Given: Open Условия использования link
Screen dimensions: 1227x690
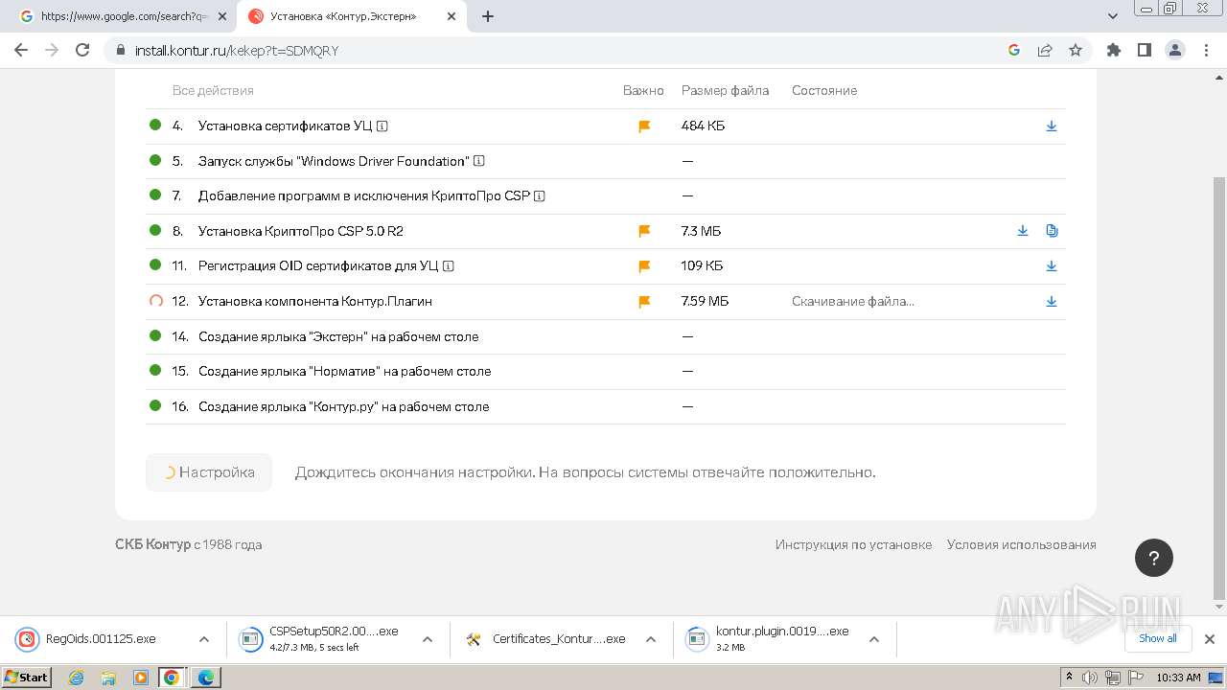Looking at the screenshot, I should click(1021, 544).
